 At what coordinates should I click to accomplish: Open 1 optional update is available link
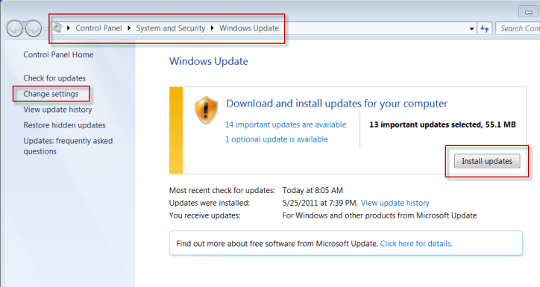point(276,139)
